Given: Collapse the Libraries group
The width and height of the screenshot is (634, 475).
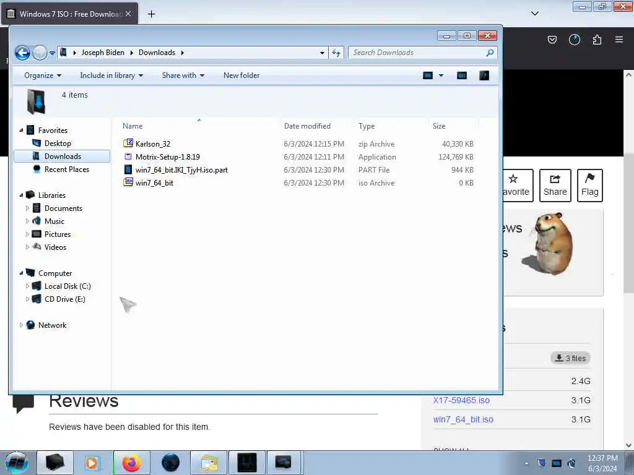Looking at the screenshot, I should [x=21, y=195].
